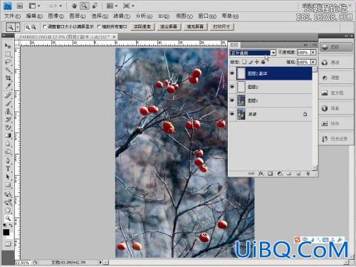Launch Bridge from the application bar
The image size is (356, 267).
[20, 6]
